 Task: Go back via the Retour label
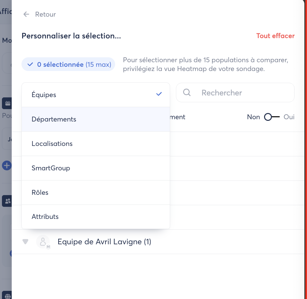click(x=46, y=14)
